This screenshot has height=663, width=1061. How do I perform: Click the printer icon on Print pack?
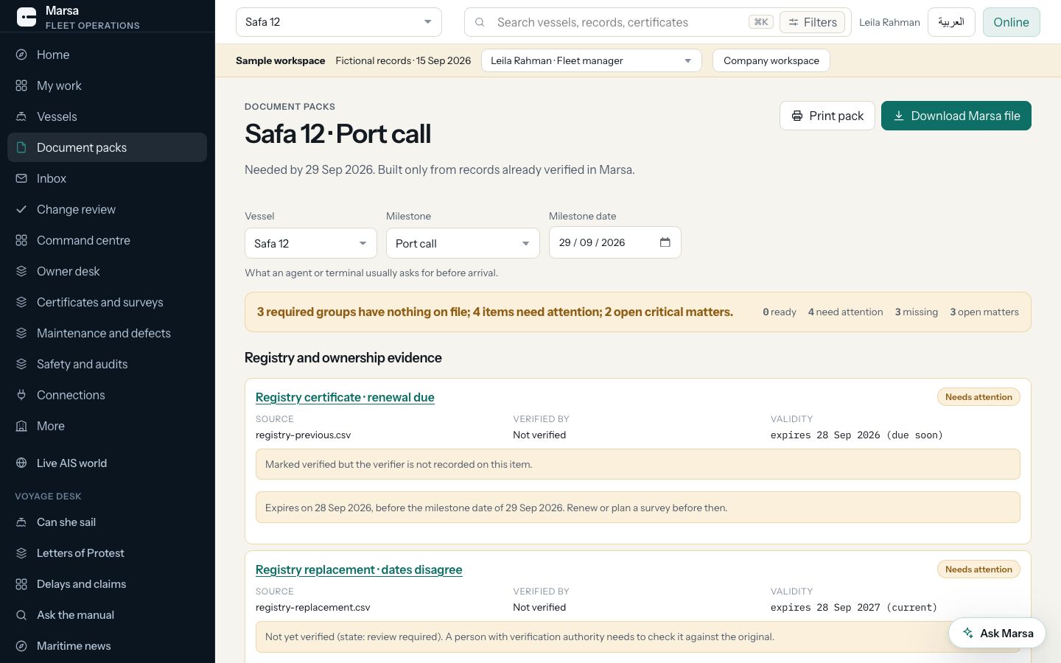[797, 116]
